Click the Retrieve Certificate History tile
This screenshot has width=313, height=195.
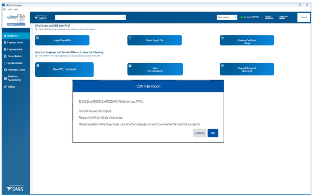point(247,40)
